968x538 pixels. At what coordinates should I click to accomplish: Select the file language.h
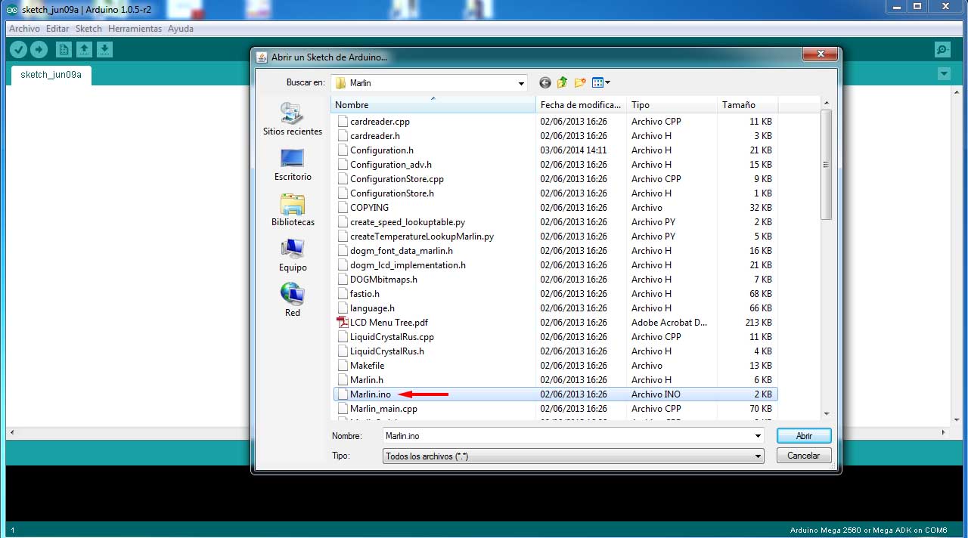coord(372,308)
